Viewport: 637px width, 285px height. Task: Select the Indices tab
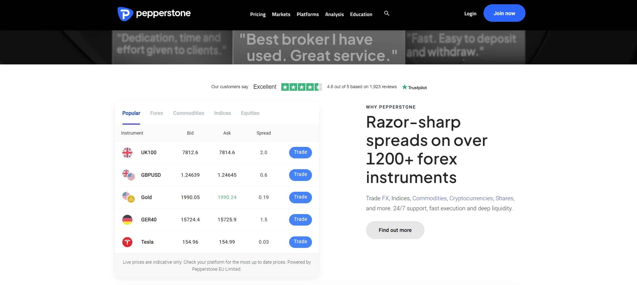tap(223, 113)
